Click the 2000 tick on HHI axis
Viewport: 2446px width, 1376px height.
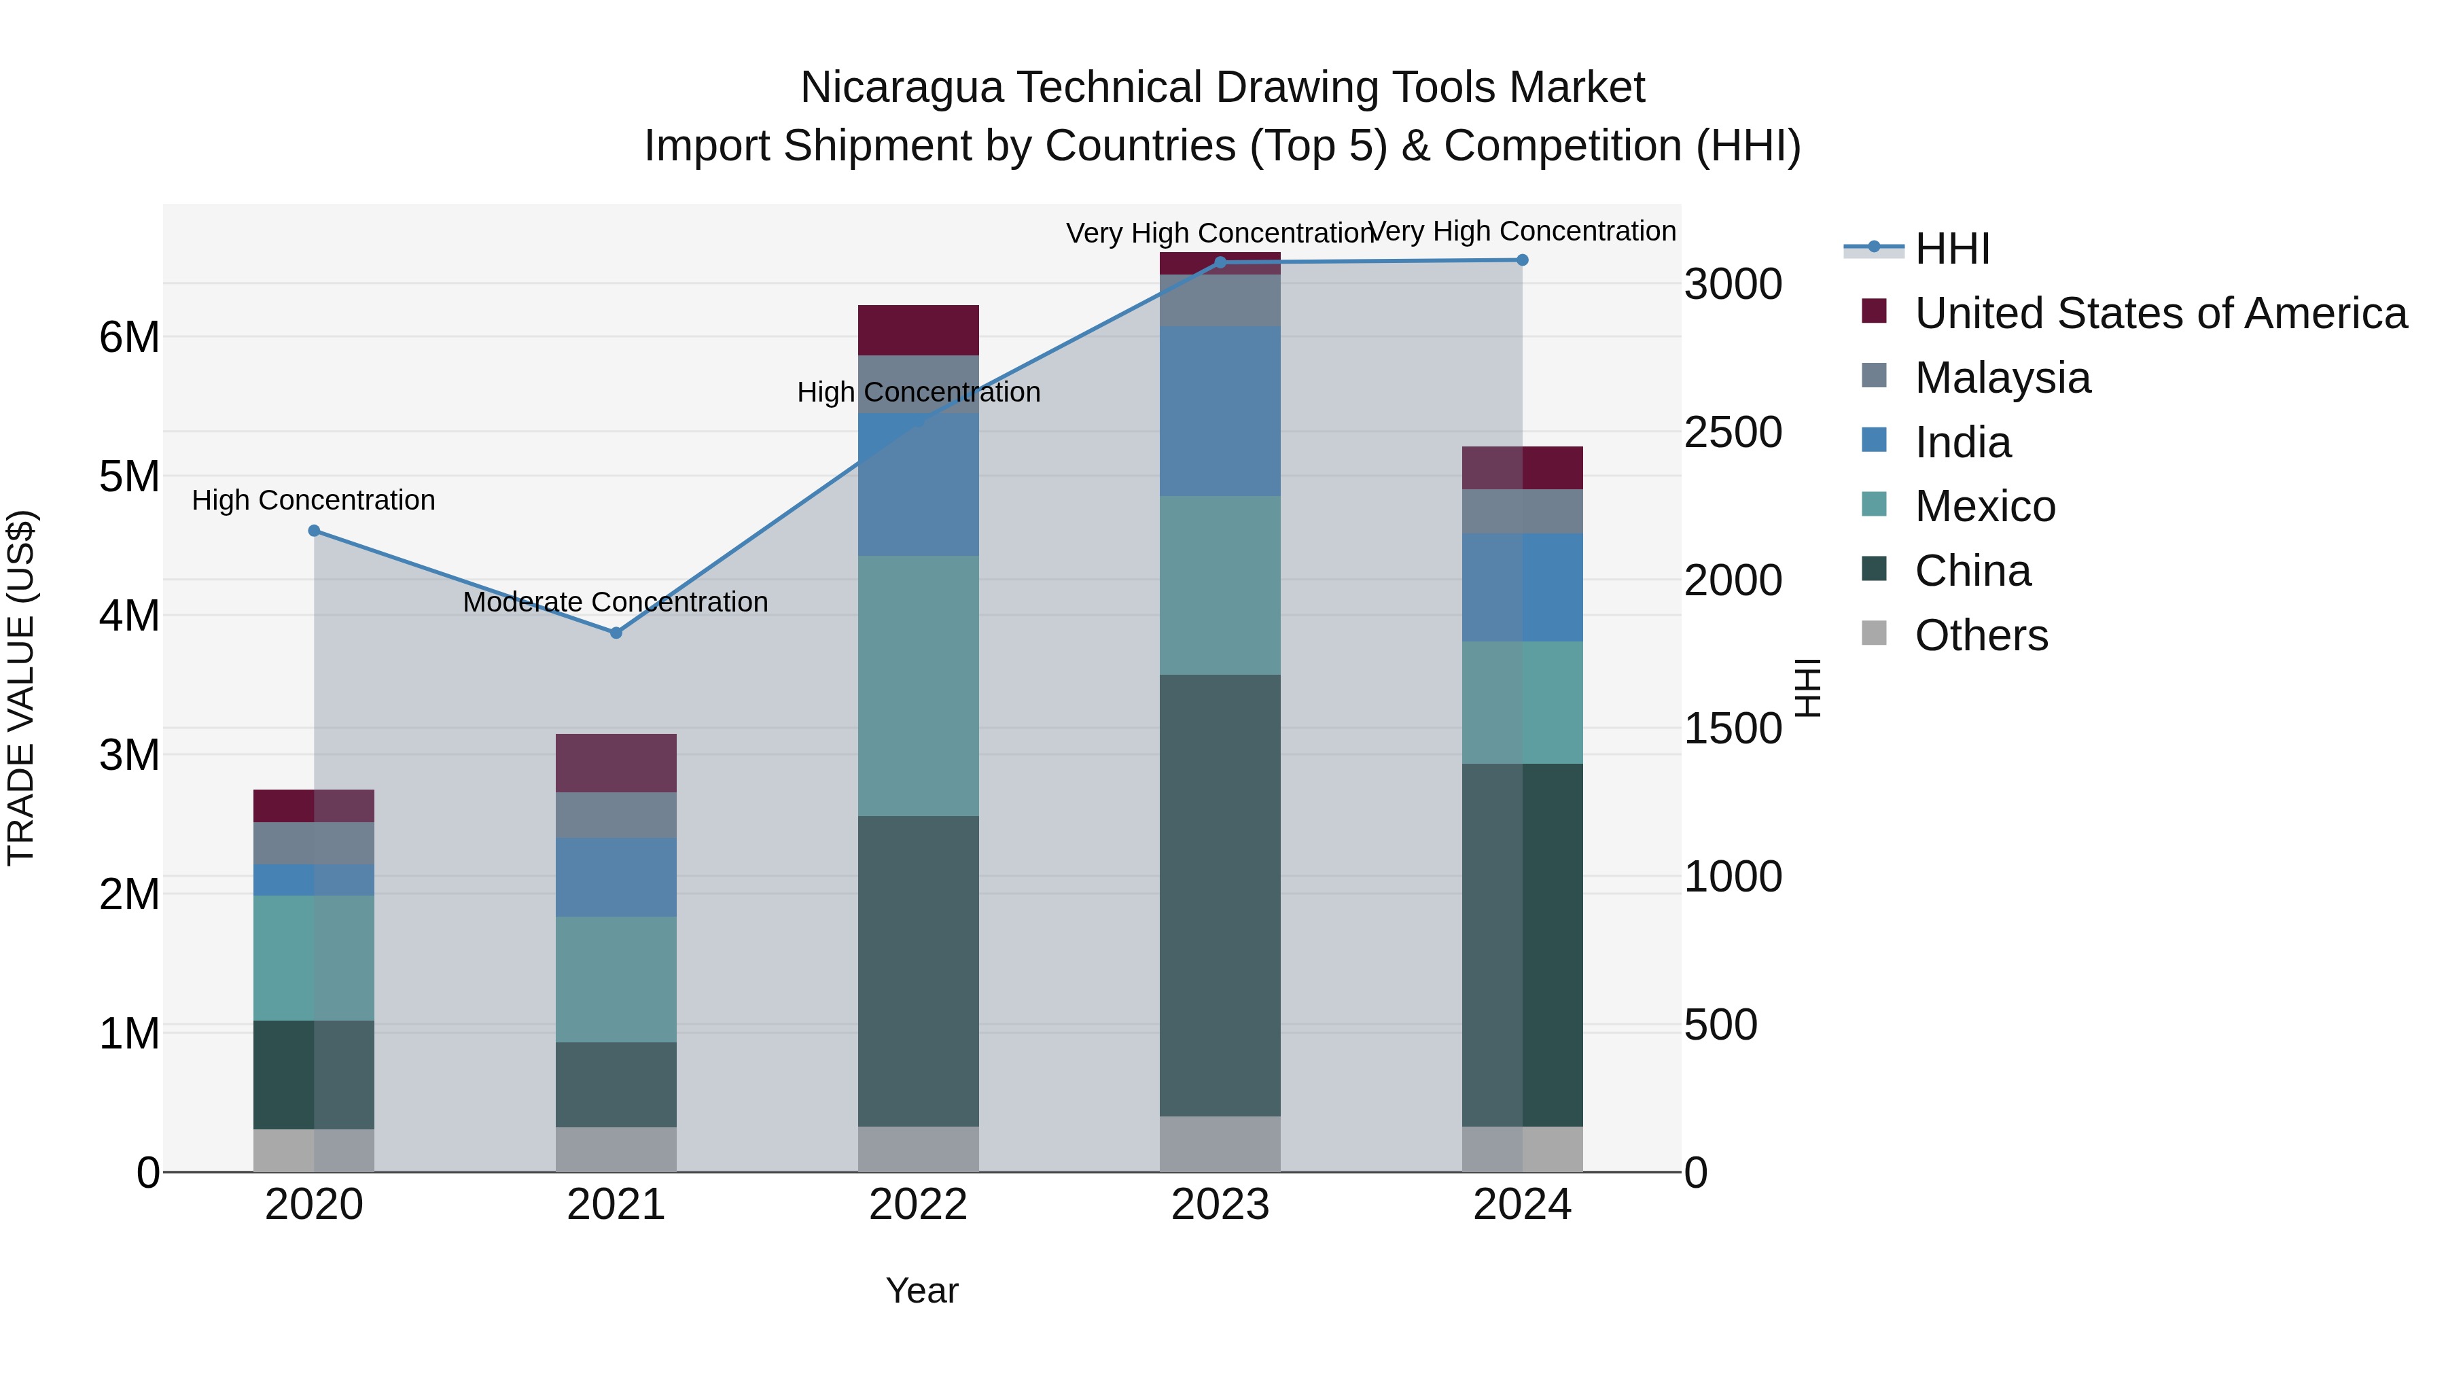pyautogui.click(x=1734, y=580)
